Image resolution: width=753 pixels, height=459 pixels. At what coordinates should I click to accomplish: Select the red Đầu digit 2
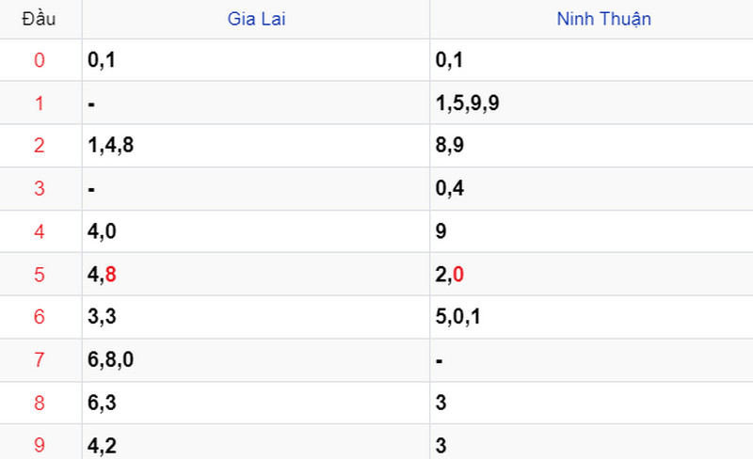point(40,146)
